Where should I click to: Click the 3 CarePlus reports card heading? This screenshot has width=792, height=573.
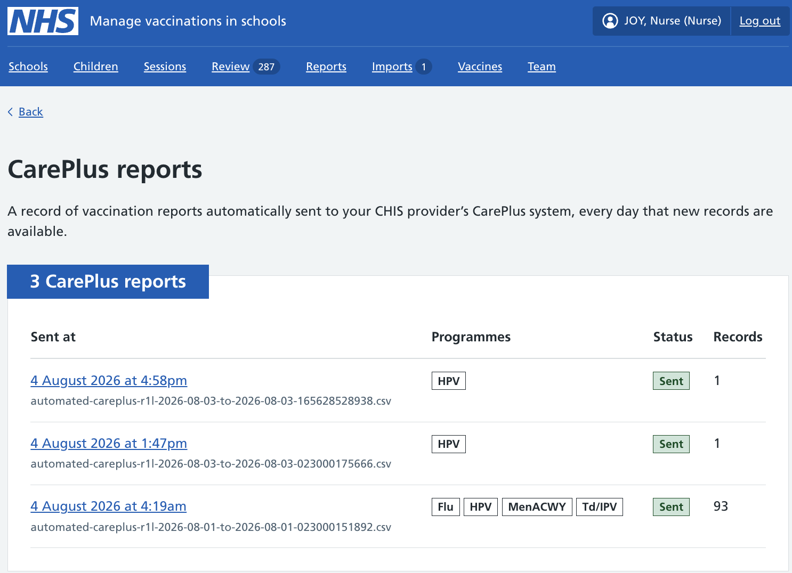pos(108,282)
